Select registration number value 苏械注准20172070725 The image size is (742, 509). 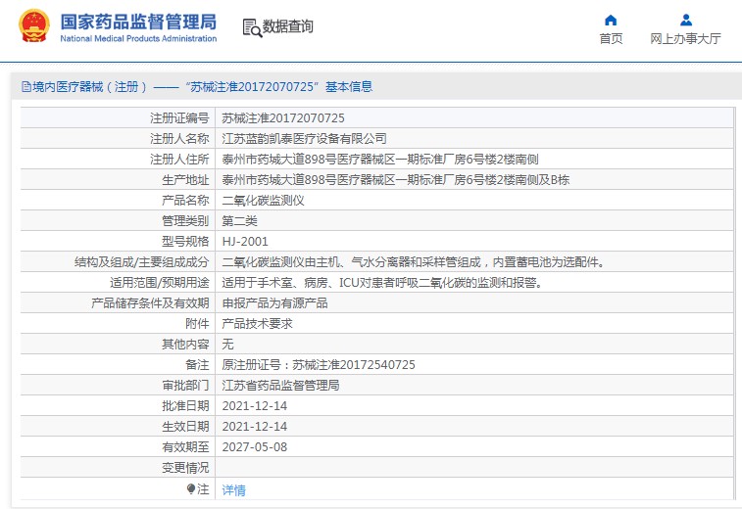283,118
